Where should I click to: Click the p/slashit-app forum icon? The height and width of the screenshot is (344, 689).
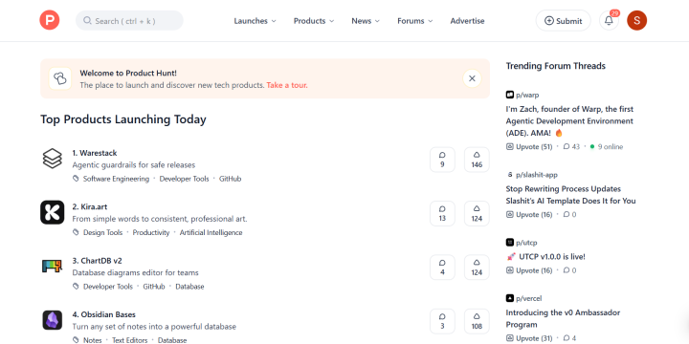point(510,175)
